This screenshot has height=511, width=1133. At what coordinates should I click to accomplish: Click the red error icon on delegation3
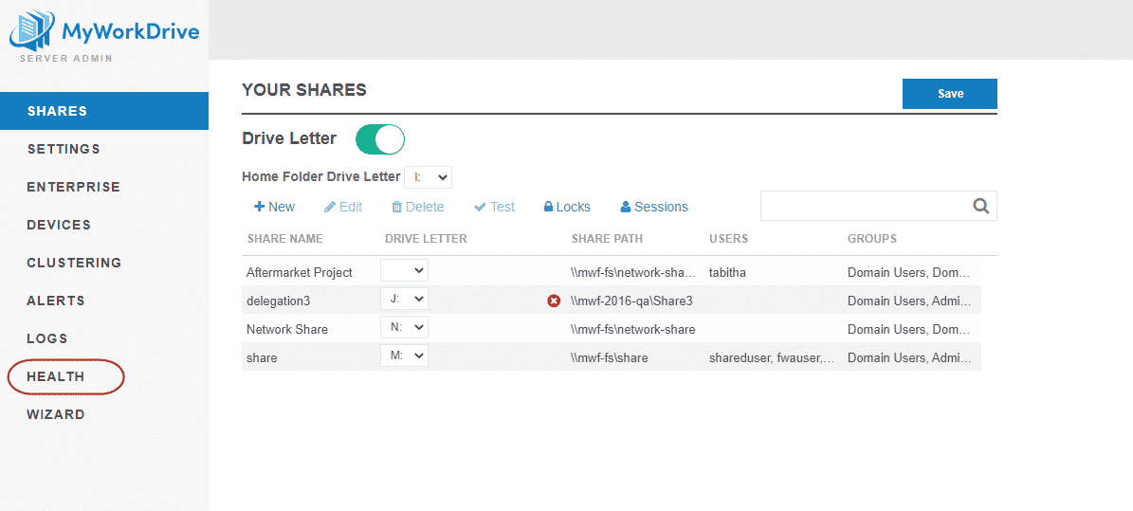tap(554, 301)
